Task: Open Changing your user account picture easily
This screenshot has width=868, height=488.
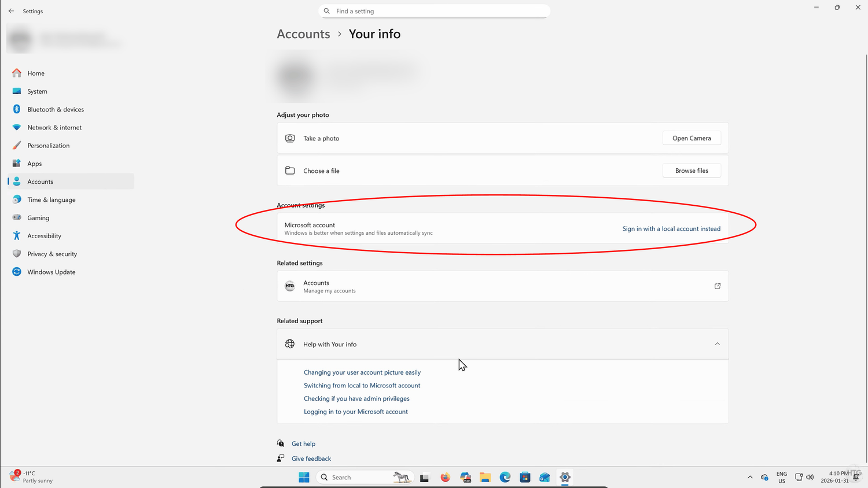Action: coord(362,372)
